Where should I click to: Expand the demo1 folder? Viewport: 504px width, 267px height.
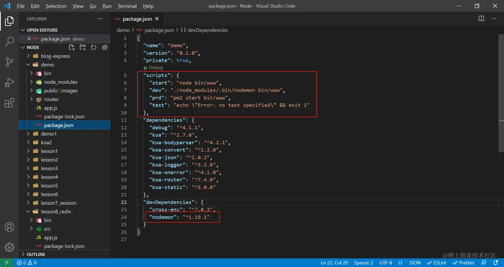pos(65,134)
